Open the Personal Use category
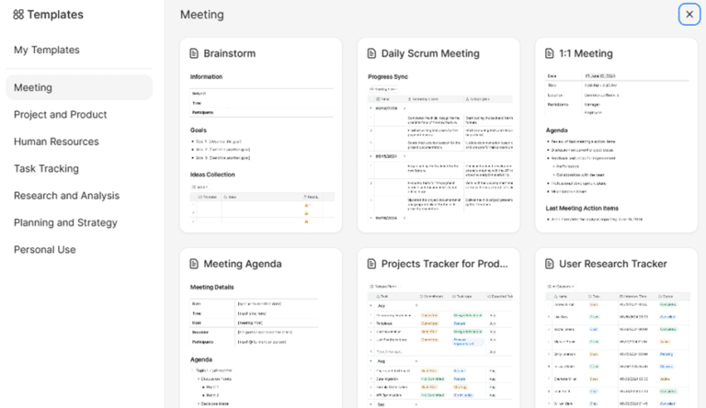Screen dimensions: 706x408 pos(44,249)
